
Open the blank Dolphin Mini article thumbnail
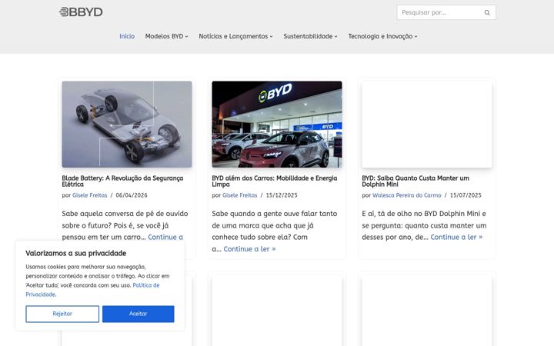pos(427,125)
